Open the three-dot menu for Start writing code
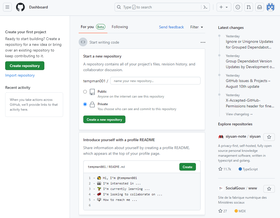Screen dimensions: 280x218 pos(203,43)
